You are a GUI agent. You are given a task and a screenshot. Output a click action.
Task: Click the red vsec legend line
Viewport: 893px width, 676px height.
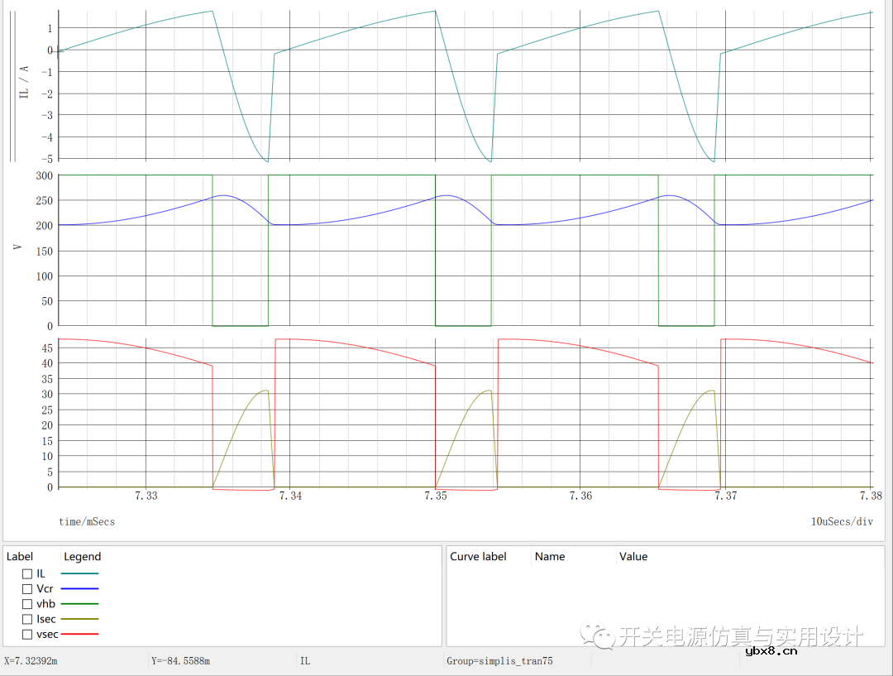79,635
